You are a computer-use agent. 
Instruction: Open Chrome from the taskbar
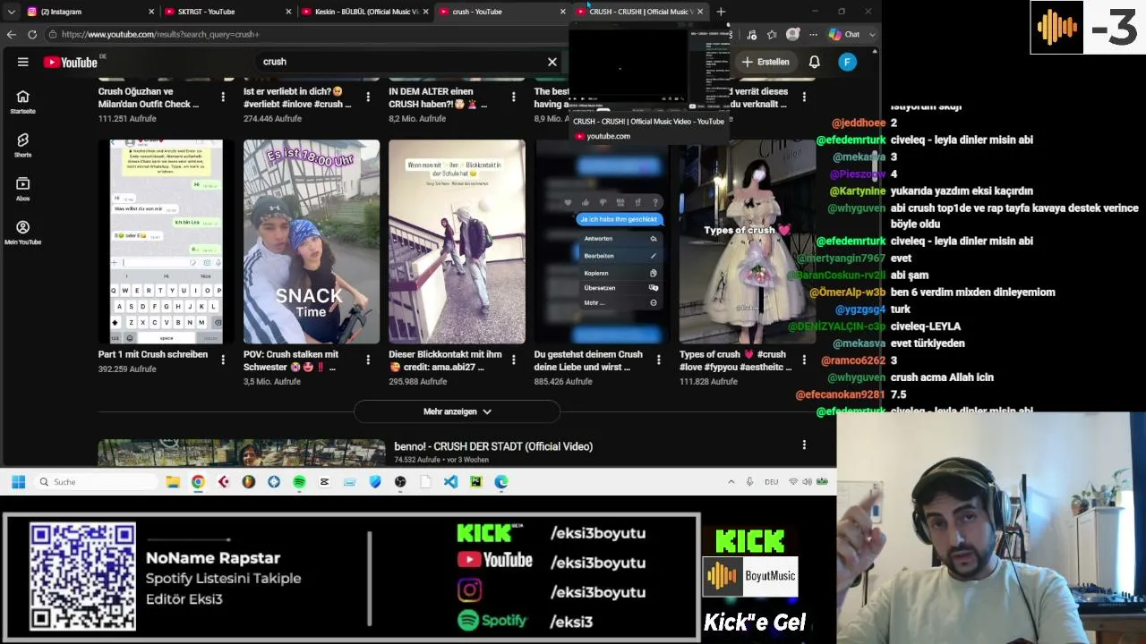coord(198,481)
